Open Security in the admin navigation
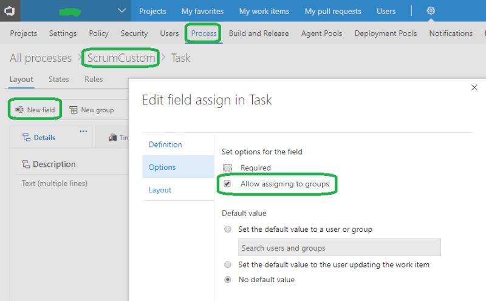Screen dimensions: 486x301 tap(134, 33)
